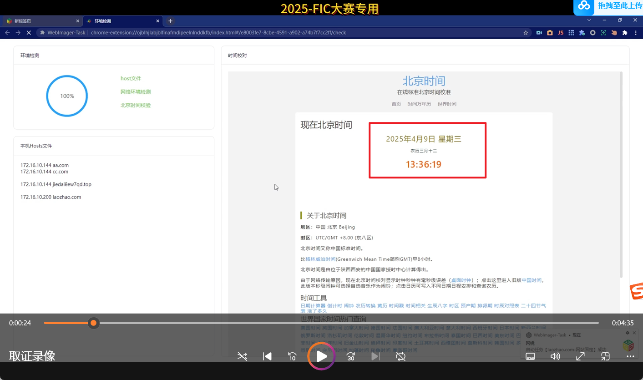Image resolution: width=643 pixels, height=380 pixels.
Task: Open mini-player view
Action: (x=605, y=356)
